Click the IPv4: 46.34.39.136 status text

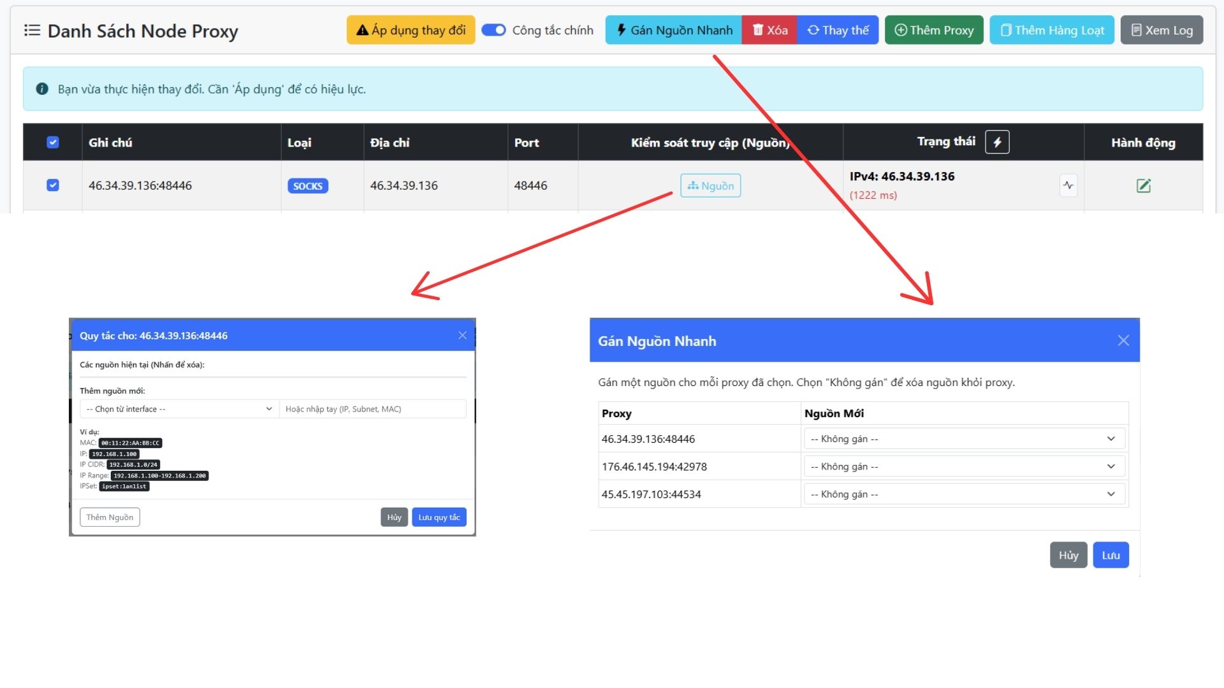902,176
